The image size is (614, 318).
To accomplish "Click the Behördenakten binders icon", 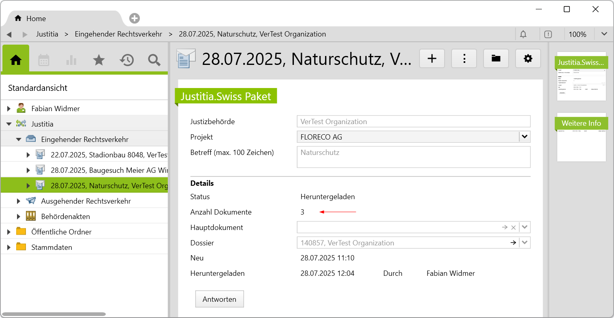I will pyautogui.click(x=31, y=216).
